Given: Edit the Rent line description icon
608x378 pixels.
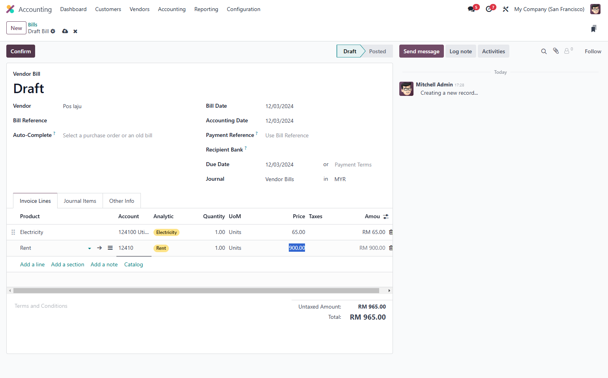Looking at the screenshot, I should click(110, 248).
